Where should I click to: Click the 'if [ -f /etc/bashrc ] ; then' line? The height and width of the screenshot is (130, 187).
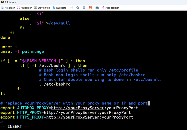(x=54, y=65)
